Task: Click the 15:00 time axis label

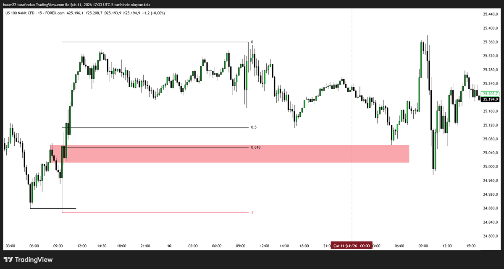Action: [x=471, y=246]
